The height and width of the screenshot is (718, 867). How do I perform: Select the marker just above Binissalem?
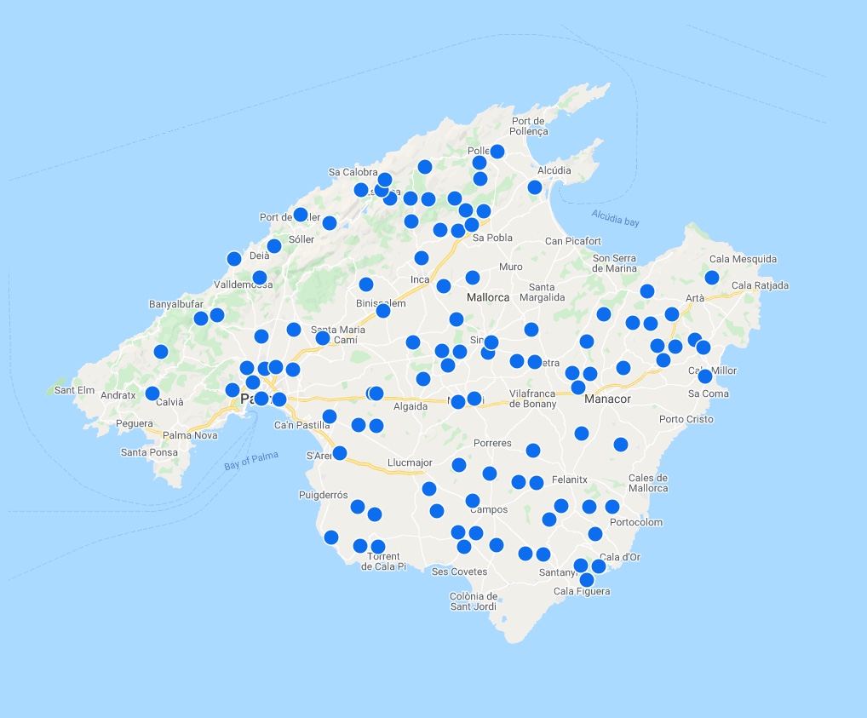tap(366, 284)
